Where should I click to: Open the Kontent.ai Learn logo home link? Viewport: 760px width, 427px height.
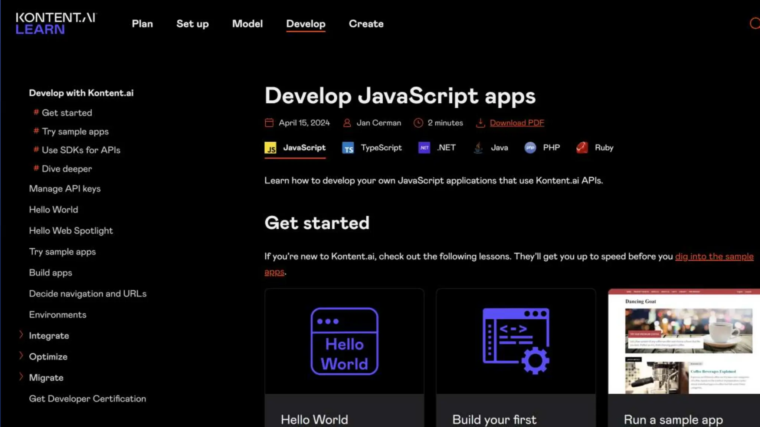56,23
